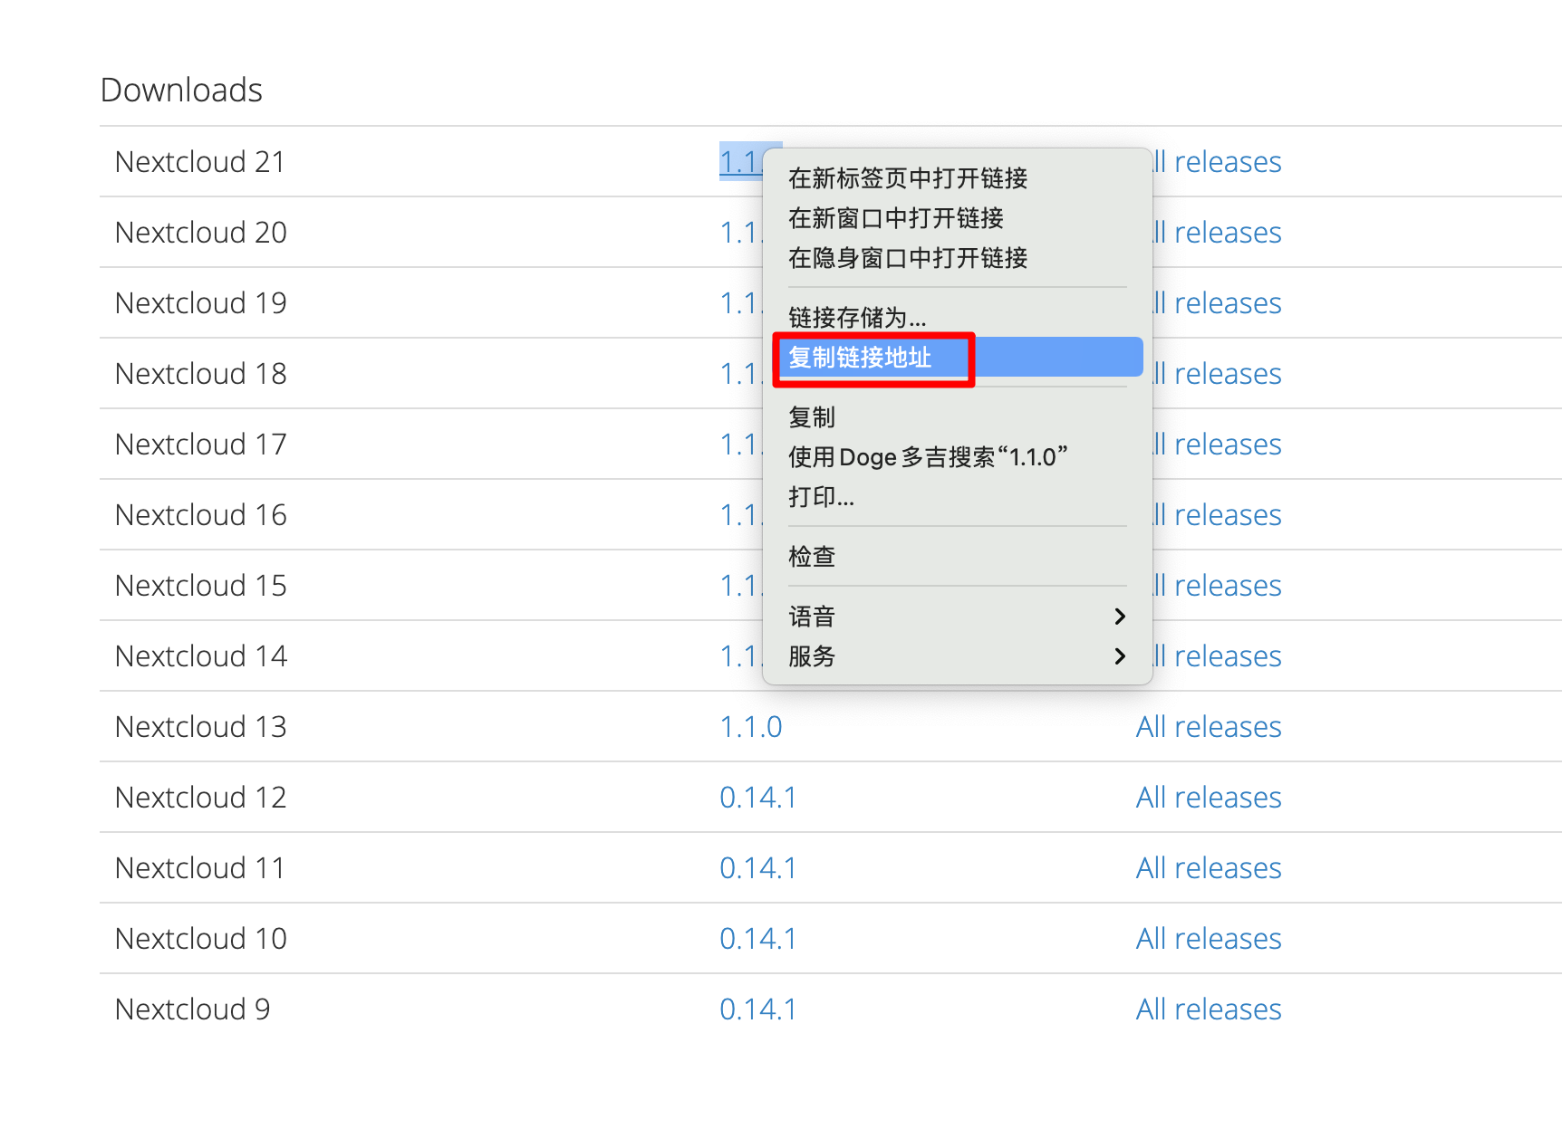The width and height of the screenshot is (1562, 1148).
Task: Choose '打印...' from the context menu
Action: point(957,497)
